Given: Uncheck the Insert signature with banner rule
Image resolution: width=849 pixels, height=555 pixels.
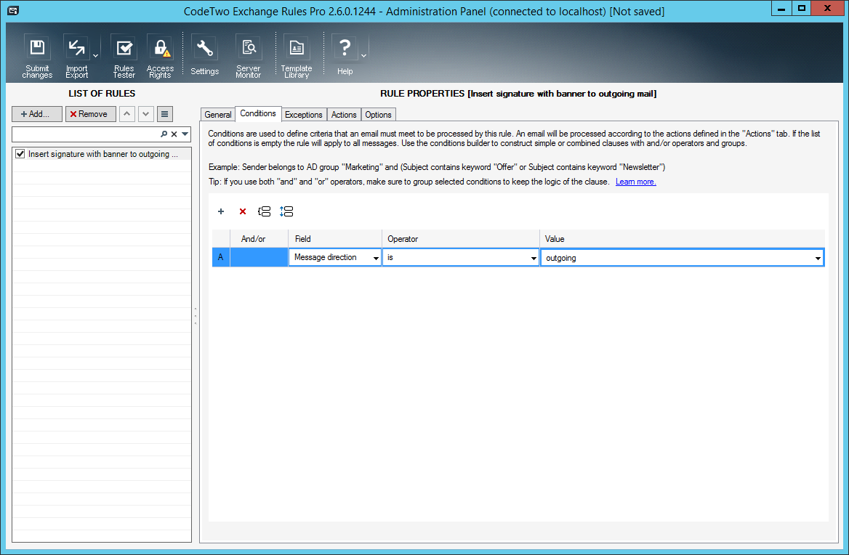Looking at the screenshot, I should (20, 154).
